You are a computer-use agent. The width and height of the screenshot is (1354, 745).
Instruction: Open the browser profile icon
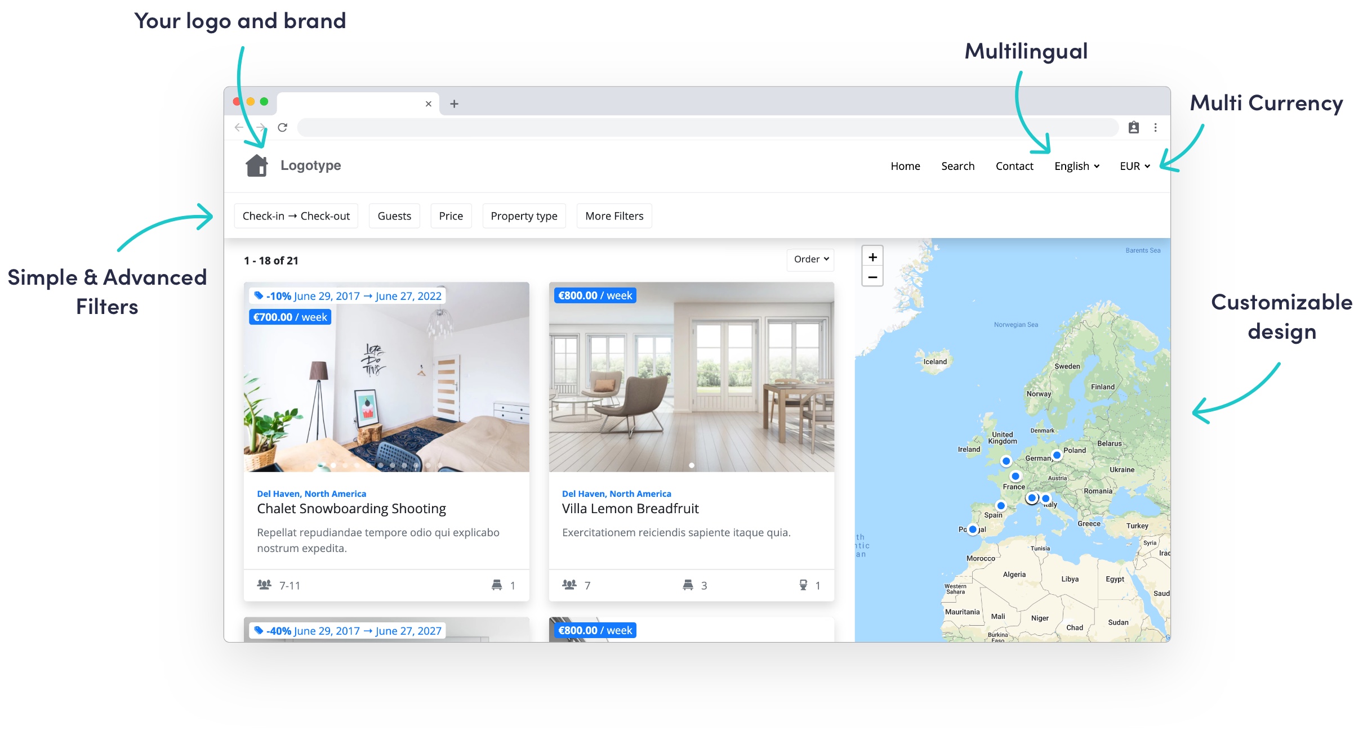tap(1133, 128)
